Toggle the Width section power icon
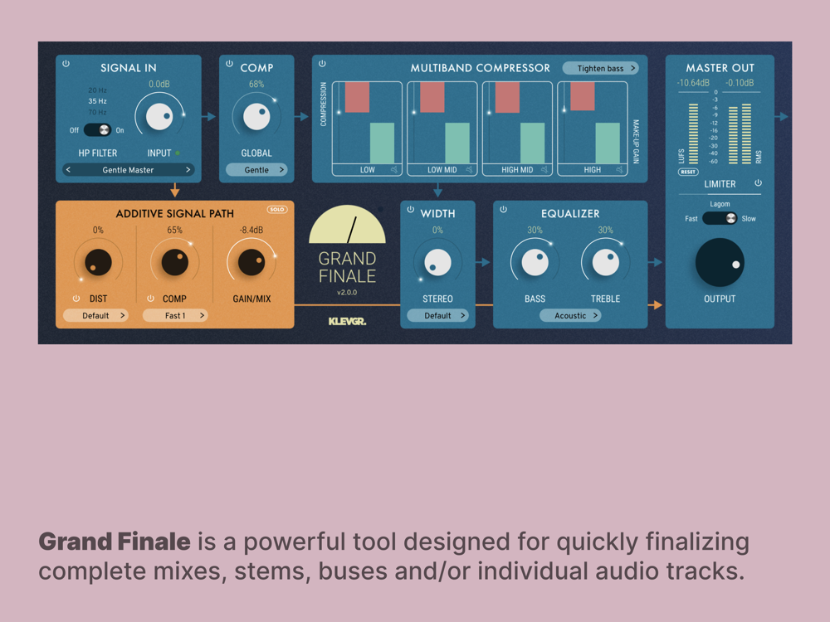Viewport: 830px width, 622px height. [410, 210]
